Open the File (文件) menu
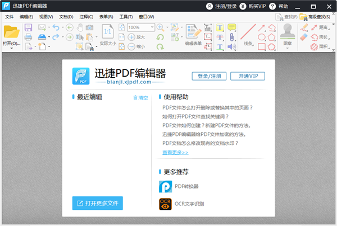Image resolution: width=337 pixels, height=226 pixels. [9, 17]
